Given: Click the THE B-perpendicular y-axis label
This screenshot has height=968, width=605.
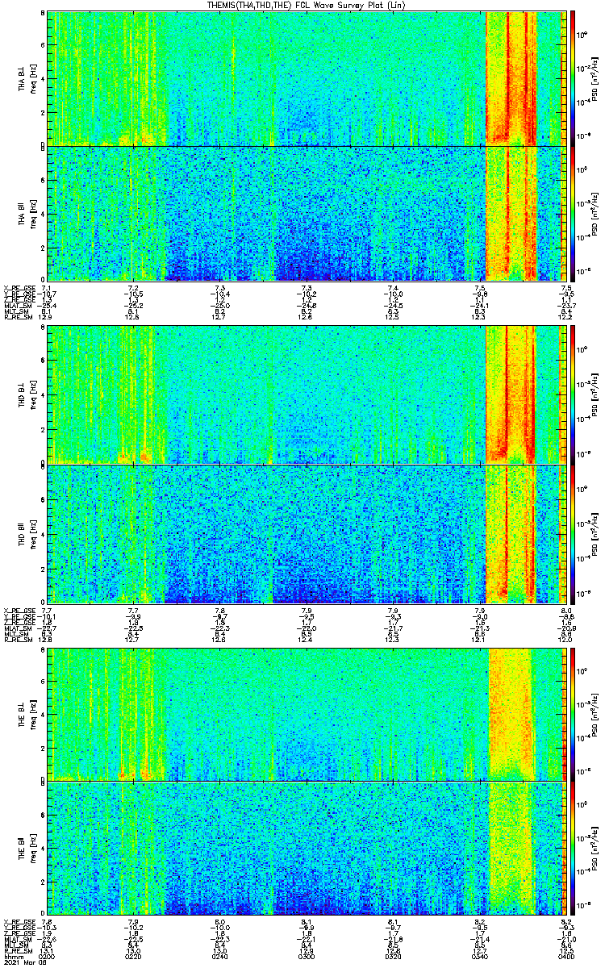Looking at the screenshot, I should [x=23, y=714].
